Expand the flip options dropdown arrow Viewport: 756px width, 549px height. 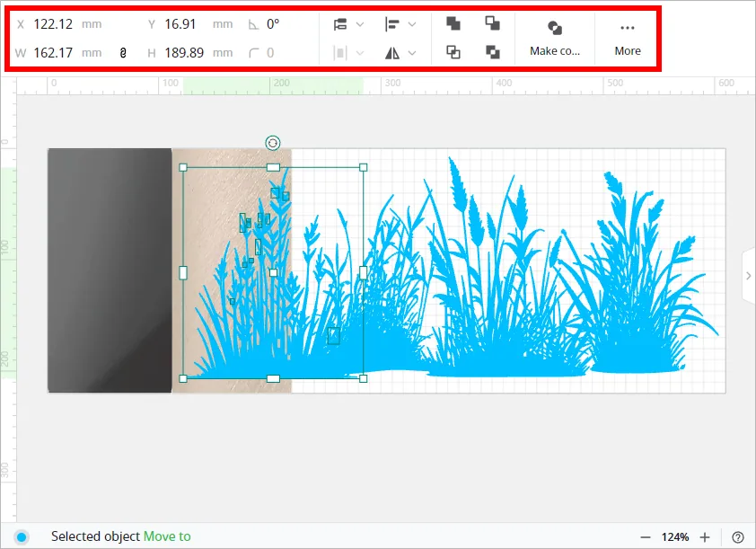tap(412, 53)
